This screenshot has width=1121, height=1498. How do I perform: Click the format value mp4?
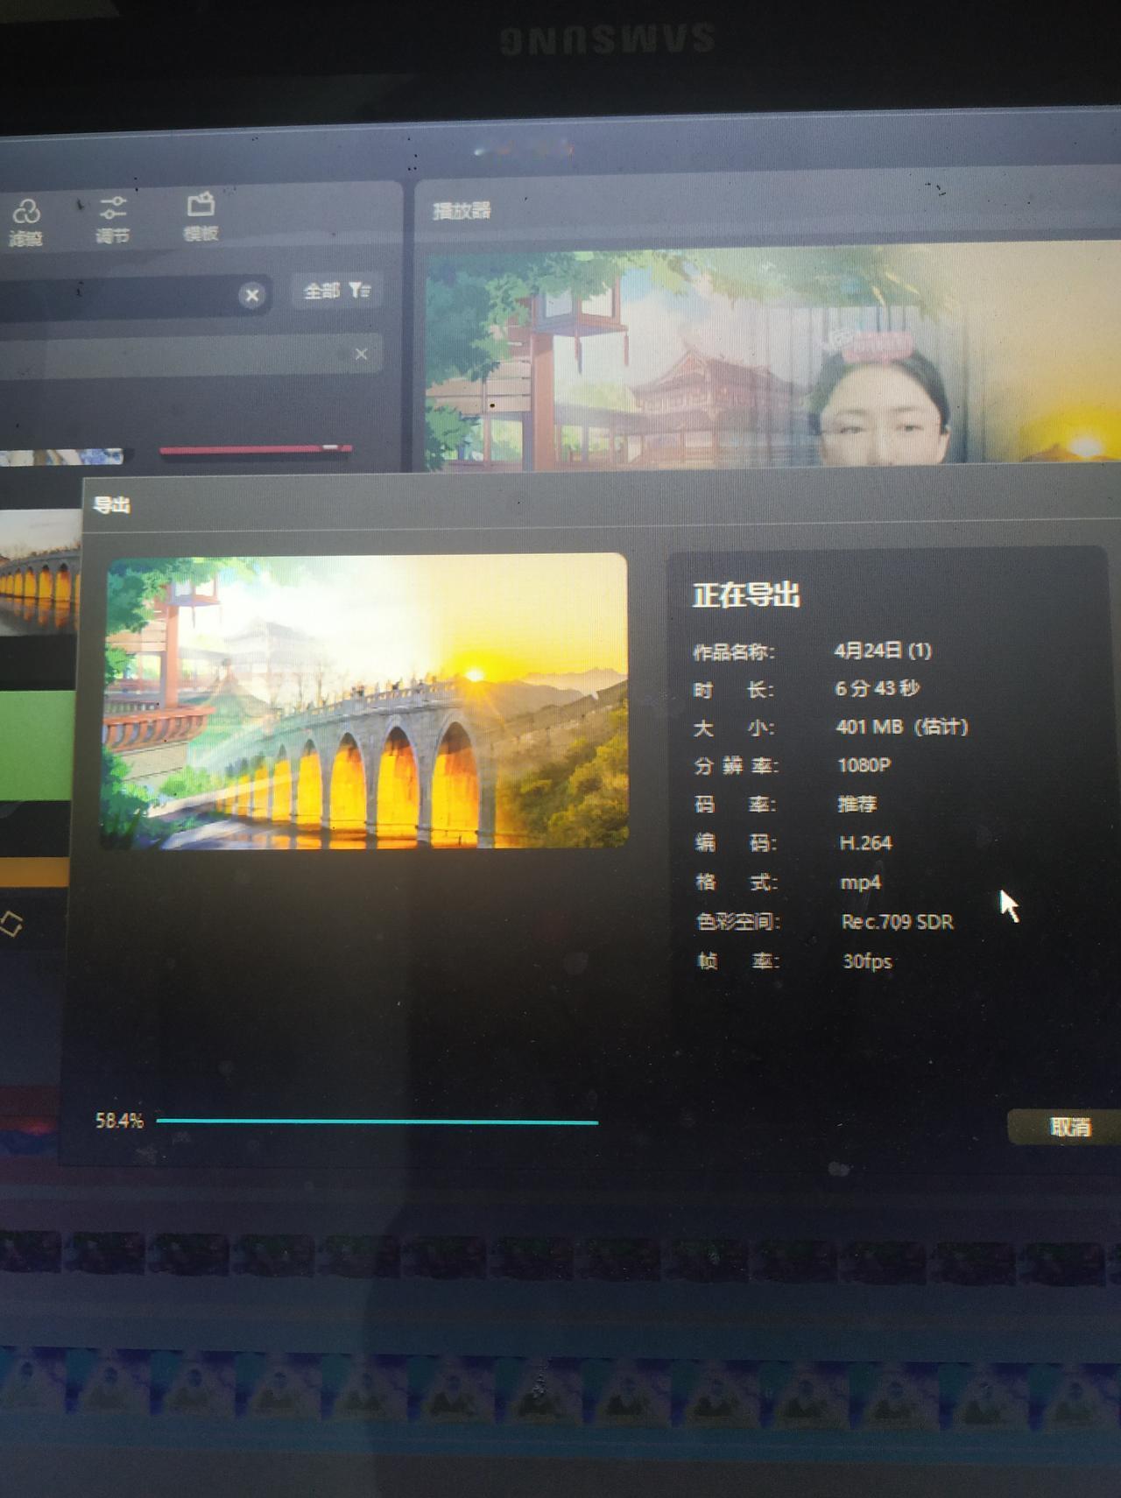point(861,883)
